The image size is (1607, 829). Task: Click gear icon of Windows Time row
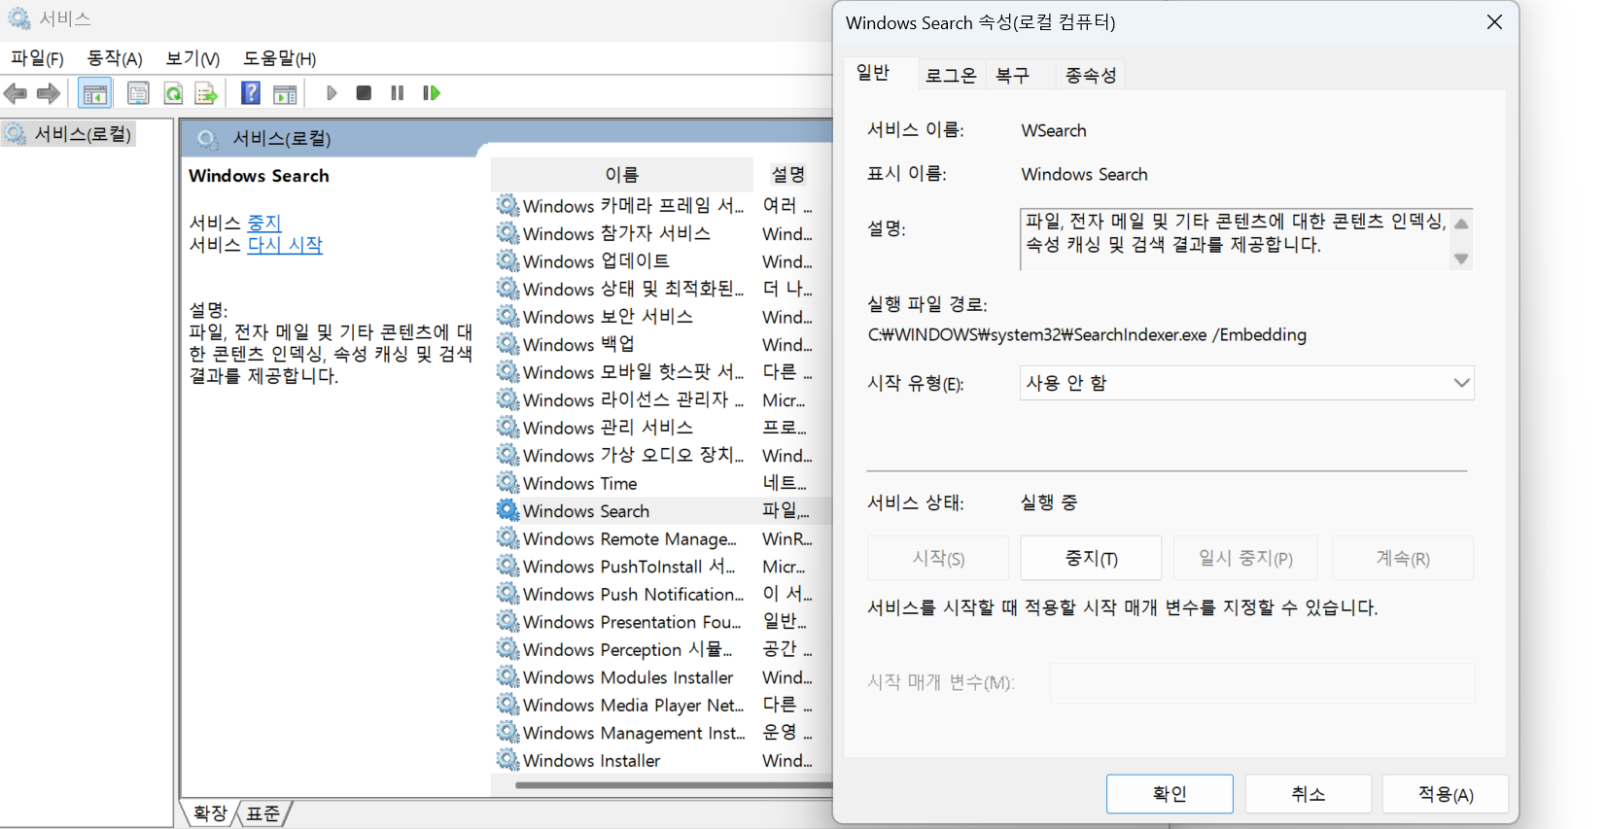pyautogui.click(x=507, y=483)
